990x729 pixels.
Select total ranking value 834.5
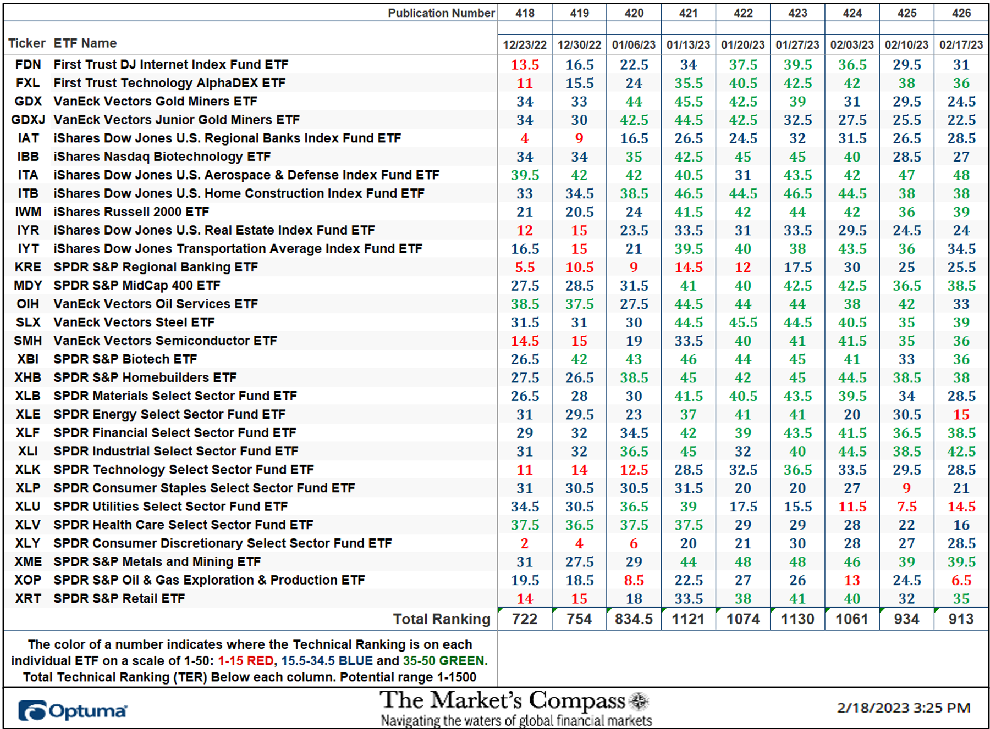click(x=634, y=619)
